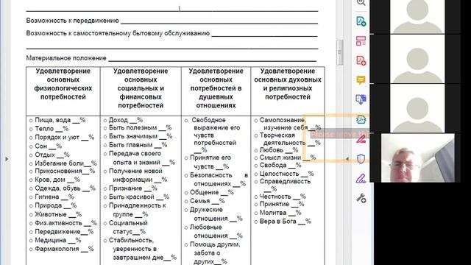Click header 'Удовлетворение основных потребностей в душевных отношениях'
The width and height of the screenshot is (471, 265).
point(216,88)
